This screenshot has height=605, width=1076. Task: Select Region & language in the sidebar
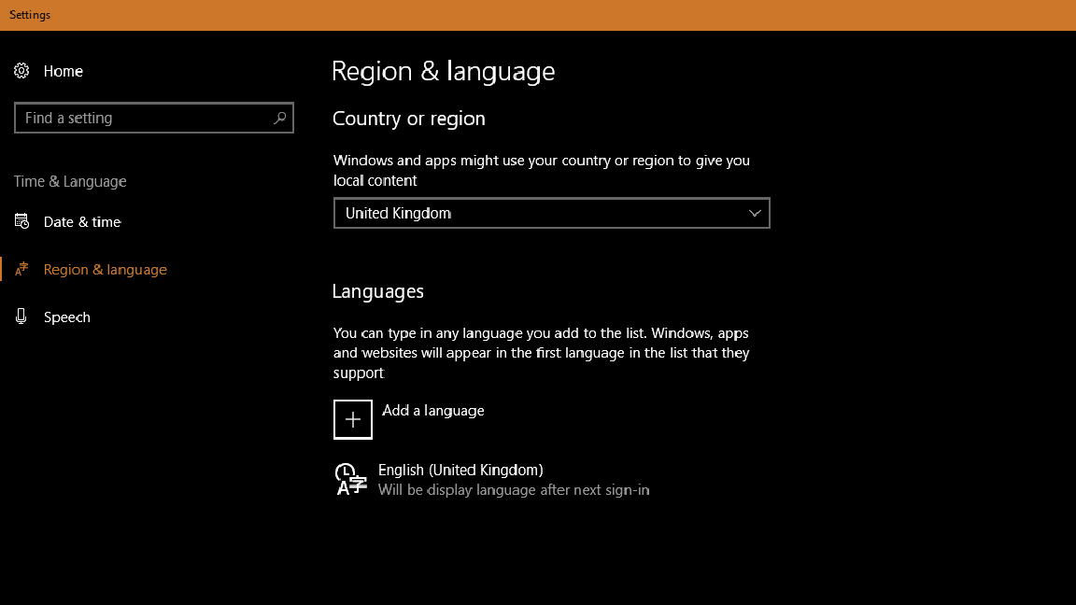(x=105, y=270)
